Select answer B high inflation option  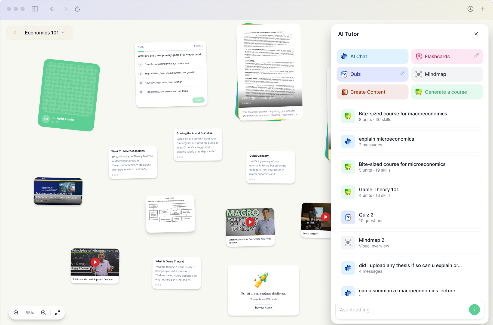141,74
